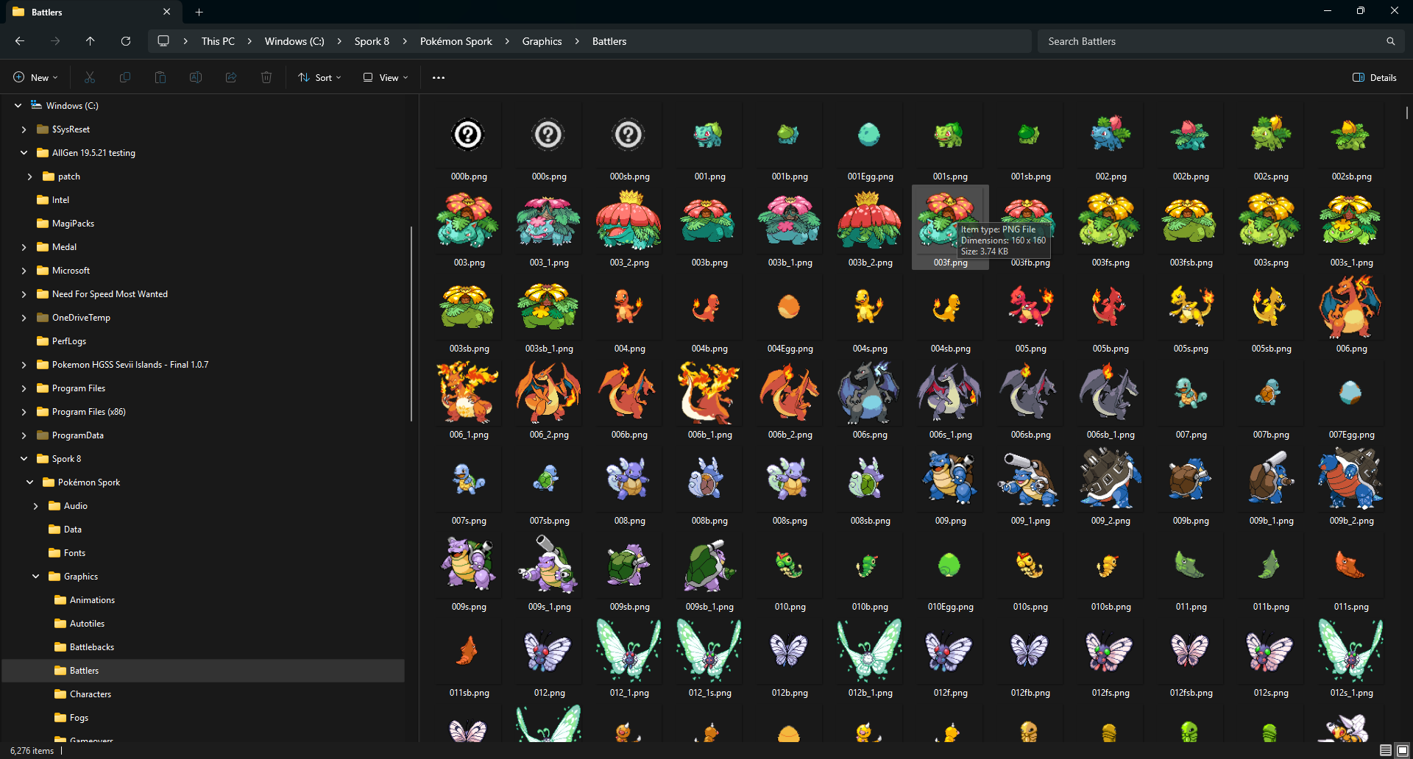Screen dimensions: 1413x759
Task: Select the MagiPacks folder in tree
Action: (73, 224)
